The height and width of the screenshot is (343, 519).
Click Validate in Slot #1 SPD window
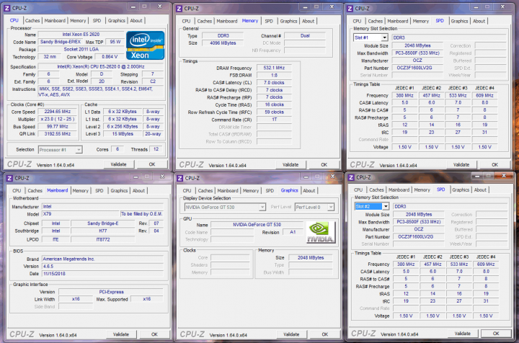(461, 165)
